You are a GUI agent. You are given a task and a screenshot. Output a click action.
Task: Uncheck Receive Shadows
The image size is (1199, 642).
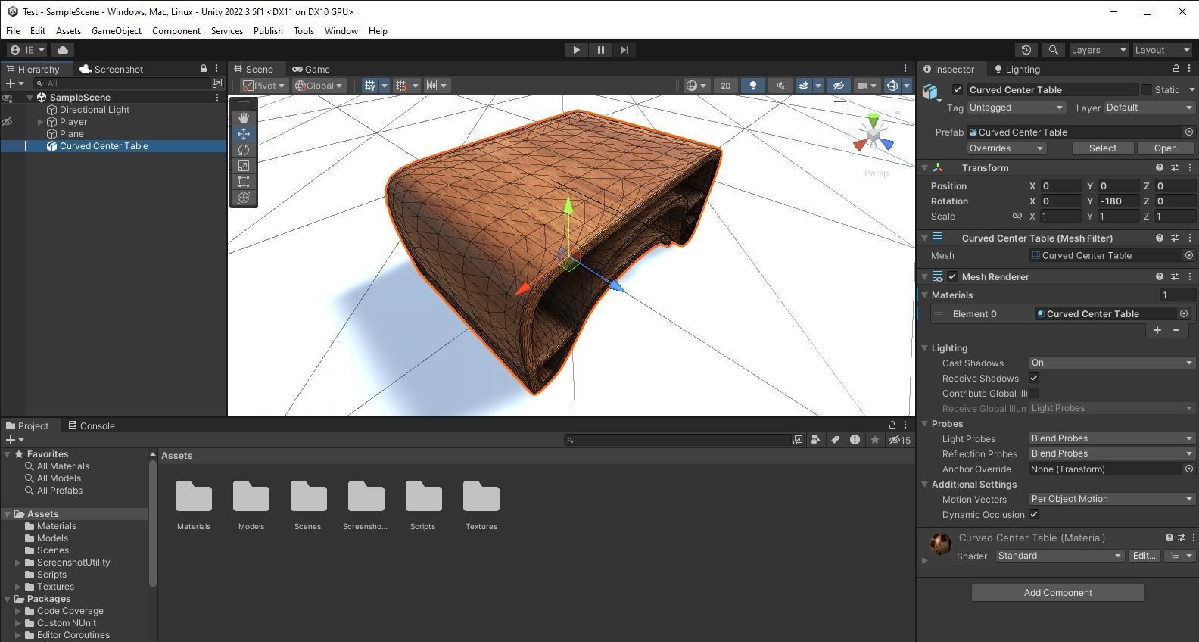(1034, 379)
